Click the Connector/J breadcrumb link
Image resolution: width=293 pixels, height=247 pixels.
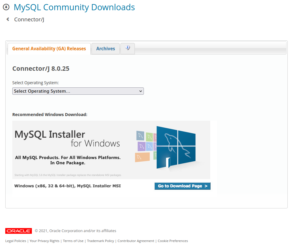(x=29, y=20)
